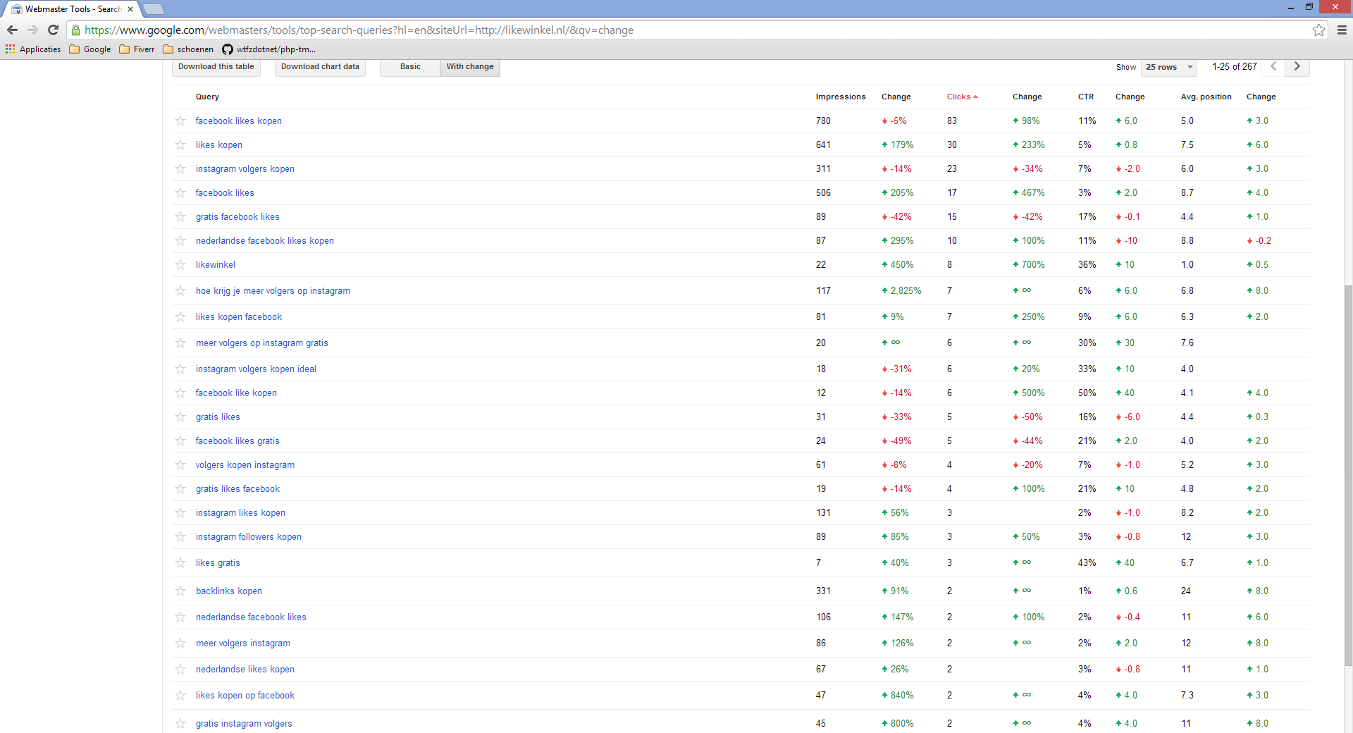Star the 'instagram volgers kopen' query
The image size is (1353, 733).
pyautogui.click(x=180, y=169)
